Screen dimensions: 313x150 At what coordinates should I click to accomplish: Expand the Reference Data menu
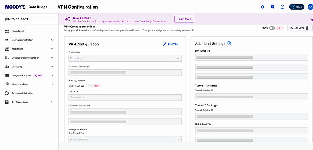point(52,84)
